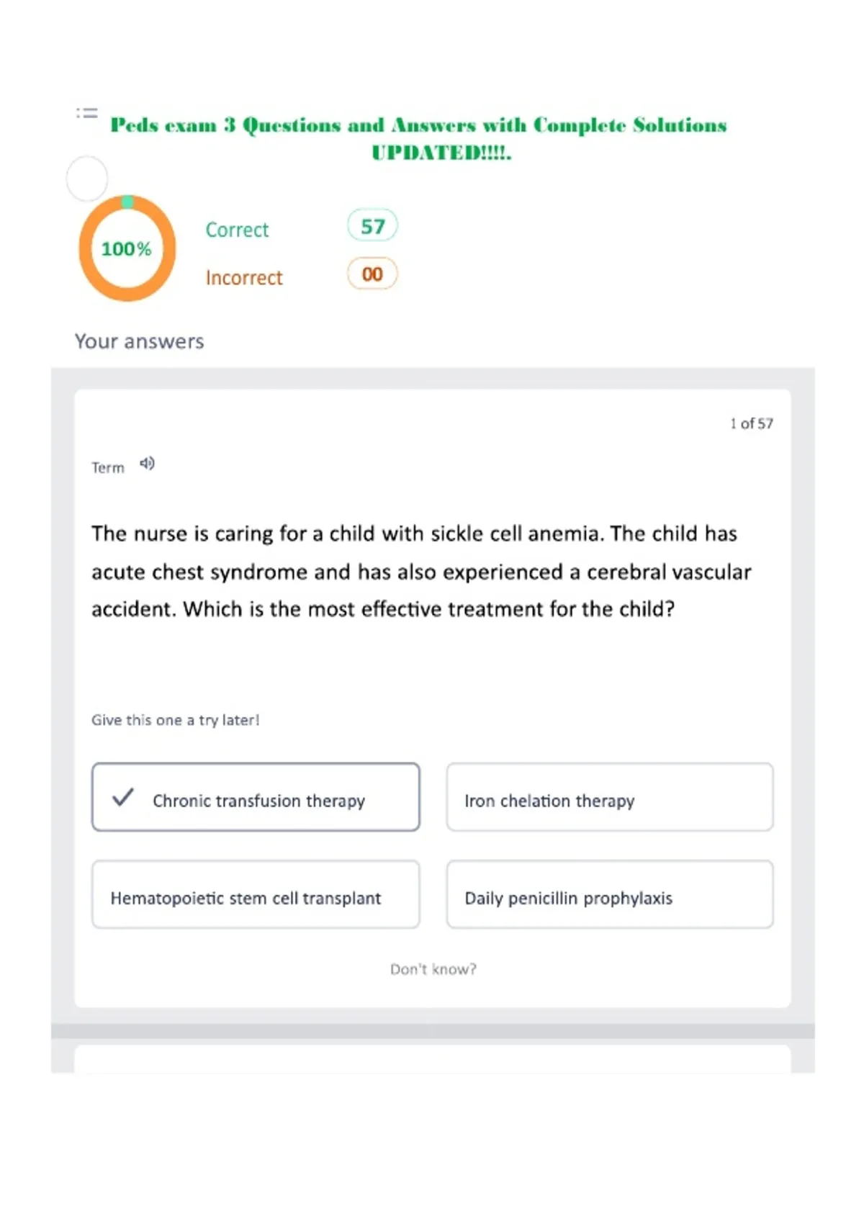This screenshot has height=1224, width=864.
Task: Play the term audio speaker icon
Action: pyautogui.click(x=147, y=464)
